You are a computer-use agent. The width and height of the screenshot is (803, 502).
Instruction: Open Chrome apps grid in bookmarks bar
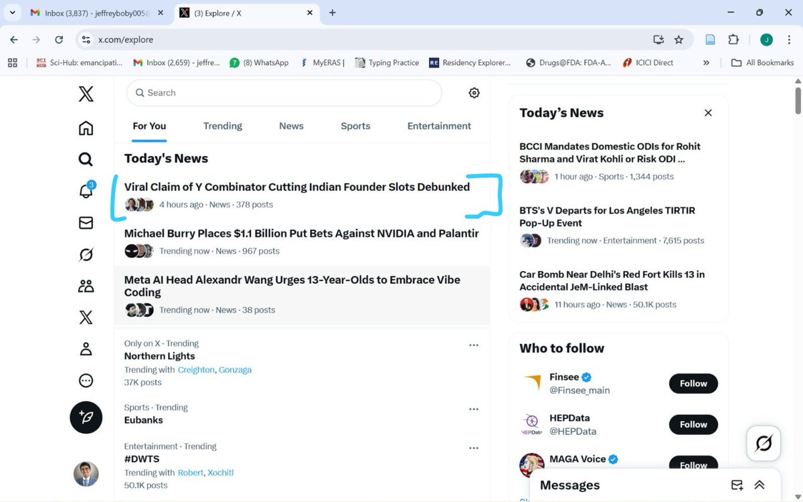pos(12,63)
